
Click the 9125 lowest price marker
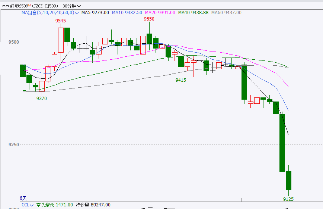point(288,199)
